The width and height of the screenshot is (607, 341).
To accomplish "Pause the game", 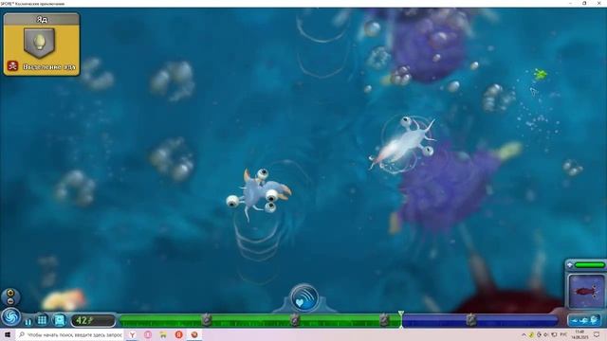I will pos(28,321).
